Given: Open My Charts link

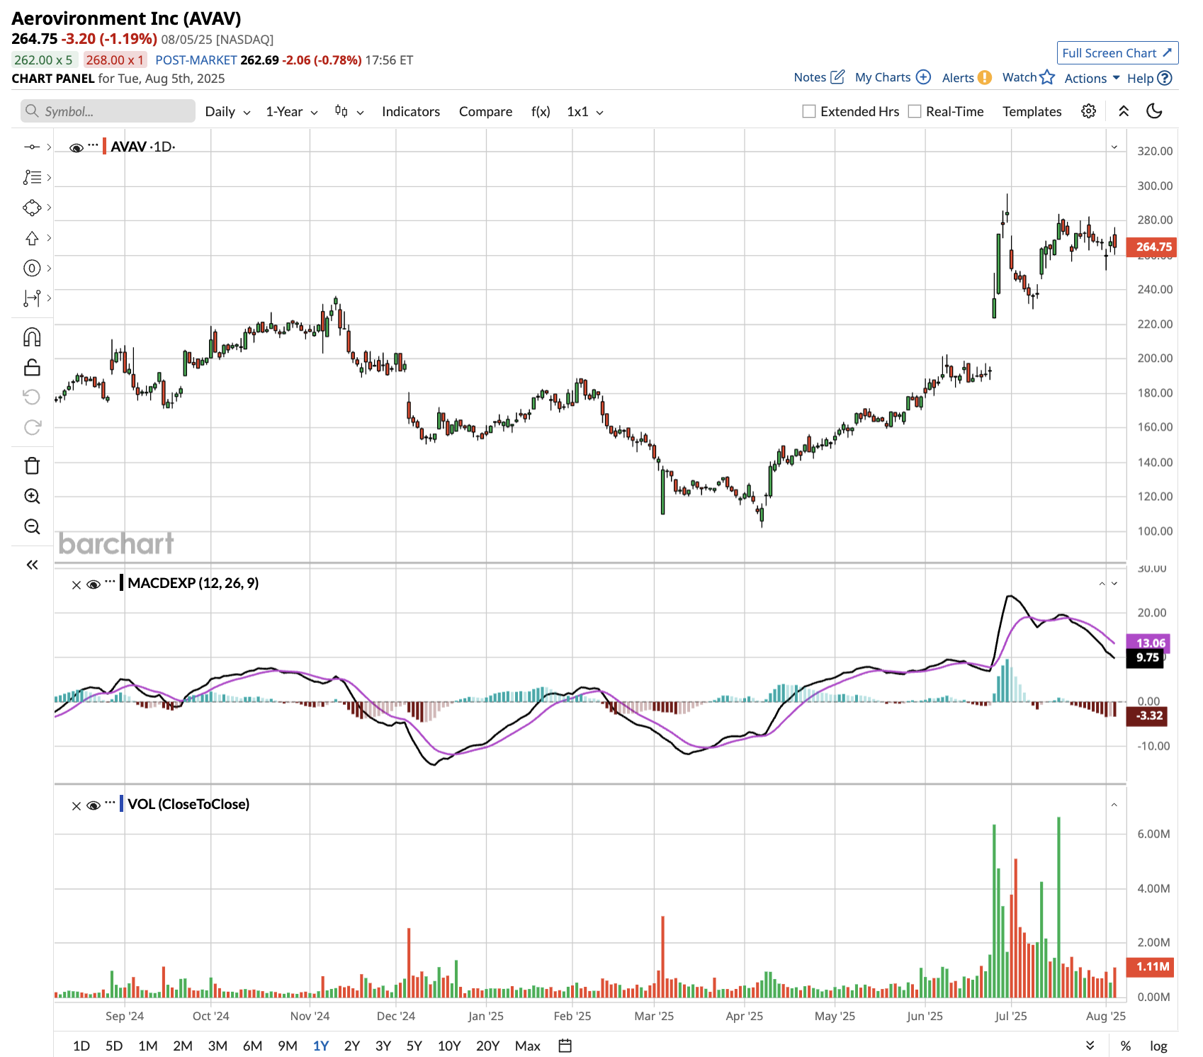Looking at the screenshot, I should [x=893, y=77].
